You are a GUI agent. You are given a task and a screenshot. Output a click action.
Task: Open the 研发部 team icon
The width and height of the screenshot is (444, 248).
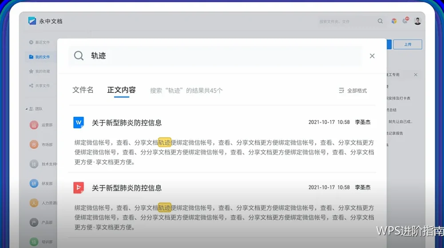click(34, 184)
